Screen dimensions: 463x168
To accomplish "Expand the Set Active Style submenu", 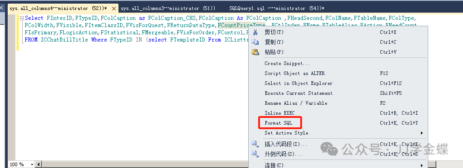I will (x=422, y=133).
